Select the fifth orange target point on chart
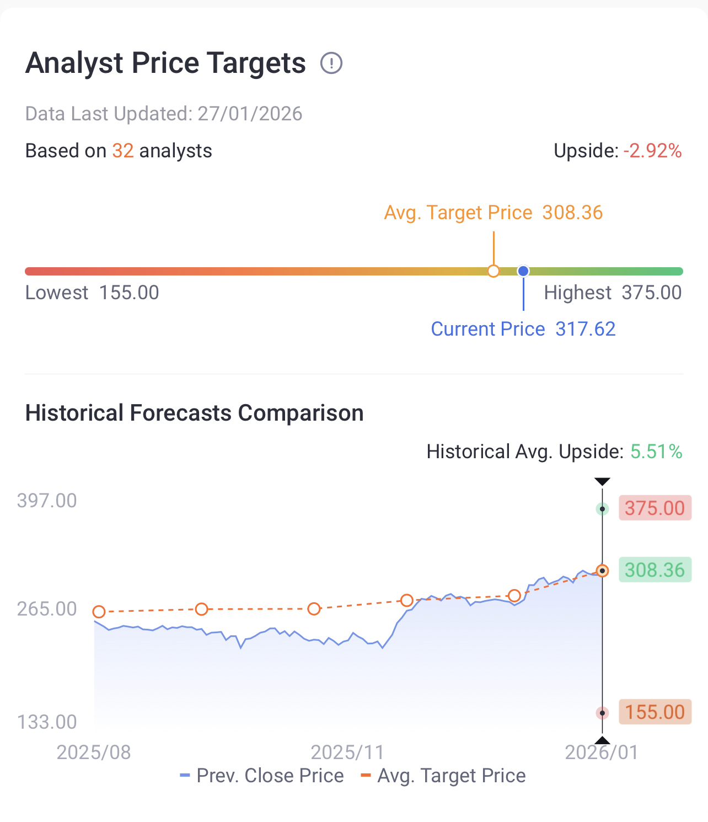This screenshot has width=708, height=822. tap(514, 596)
